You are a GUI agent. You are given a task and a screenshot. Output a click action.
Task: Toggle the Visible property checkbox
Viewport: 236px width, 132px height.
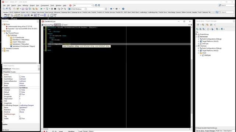(20, 118)
